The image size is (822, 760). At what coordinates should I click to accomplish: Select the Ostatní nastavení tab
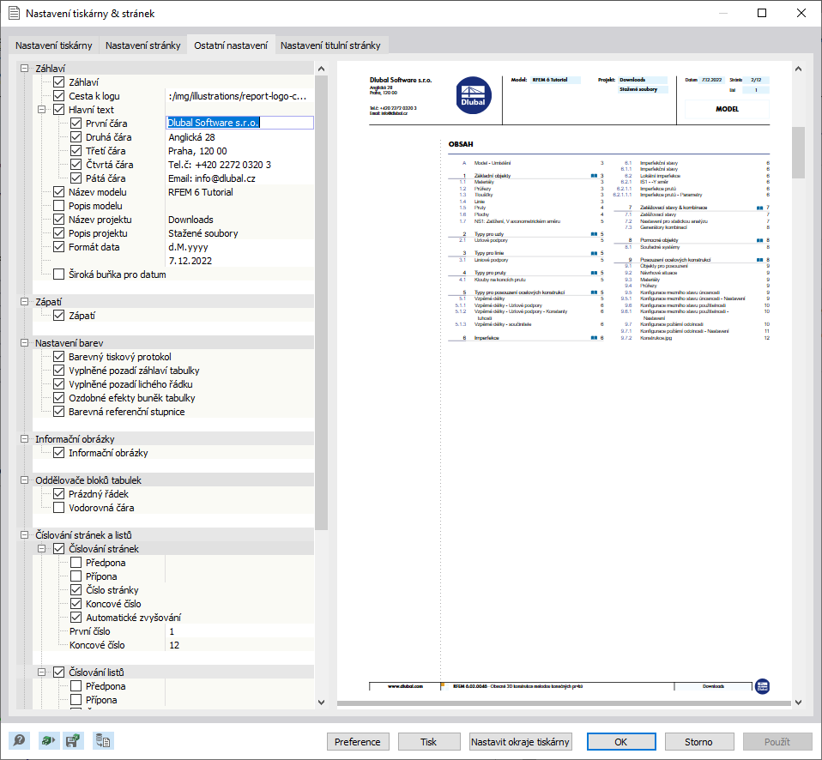[231, 45]
